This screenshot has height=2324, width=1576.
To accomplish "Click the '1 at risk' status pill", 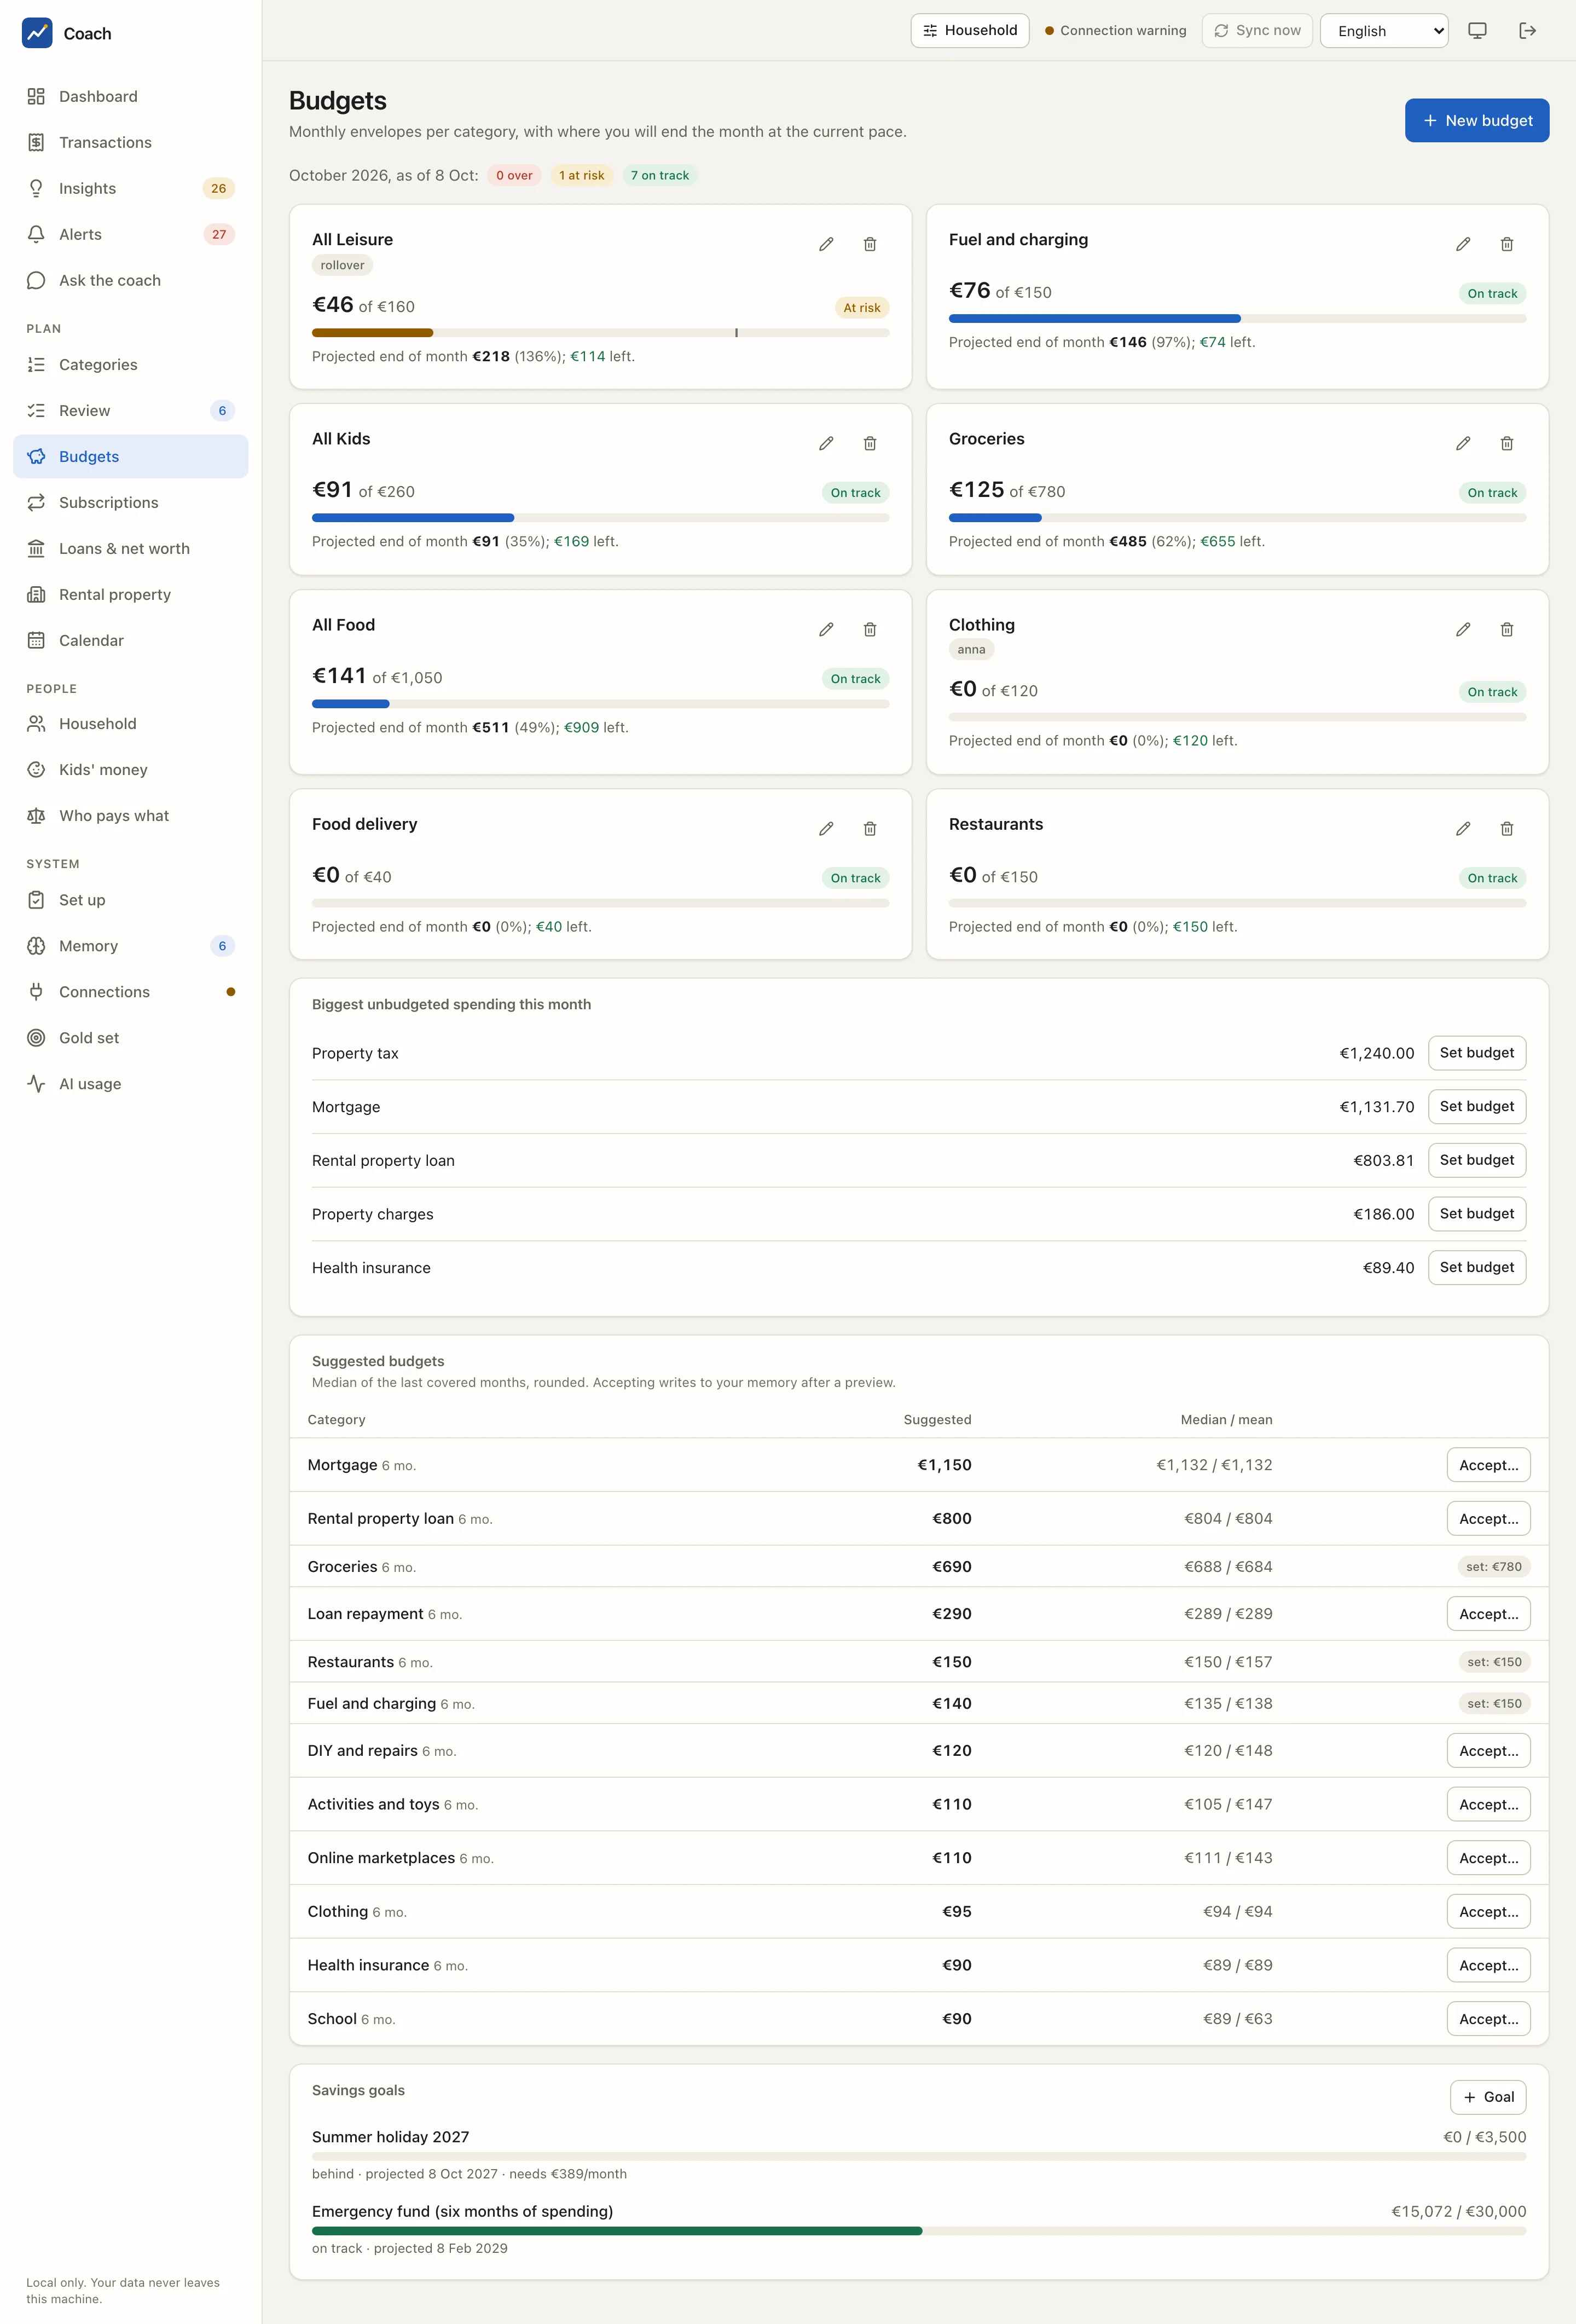I will tap(581, 175).
